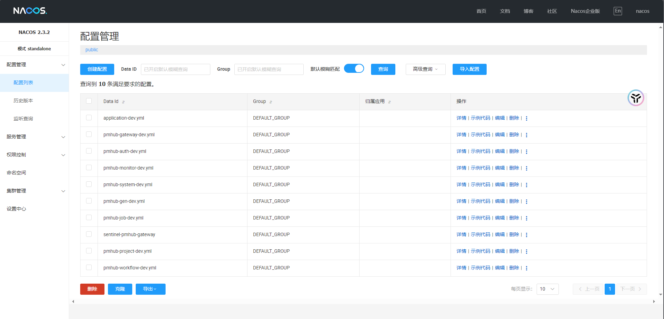Select all rows with the header checkbox

coord(89,101)
